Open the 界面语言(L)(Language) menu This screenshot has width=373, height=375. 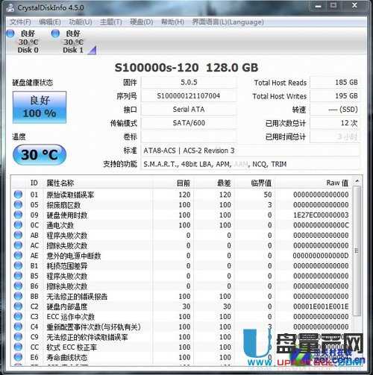pyautogui.click(x=228, y=22)
